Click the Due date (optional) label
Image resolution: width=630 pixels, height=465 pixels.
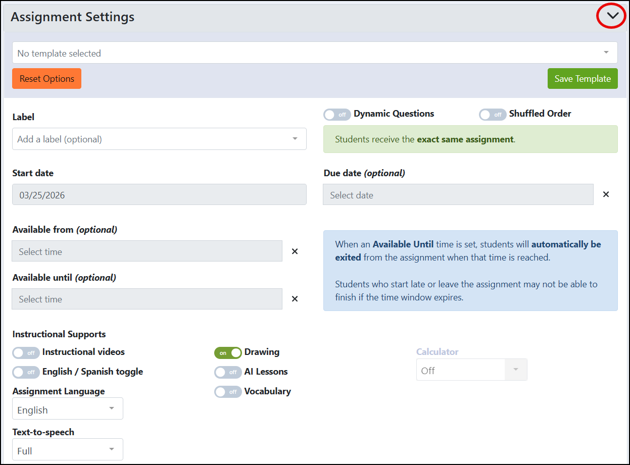click(364, 173)
